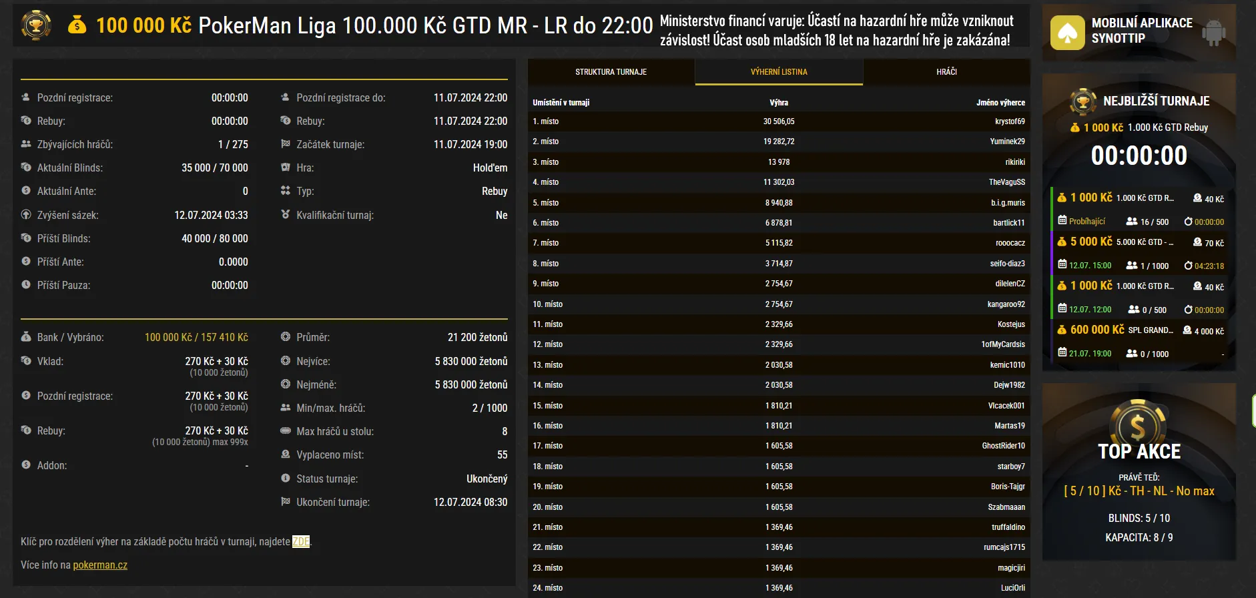Select winner name kangaroo92

1006,304
